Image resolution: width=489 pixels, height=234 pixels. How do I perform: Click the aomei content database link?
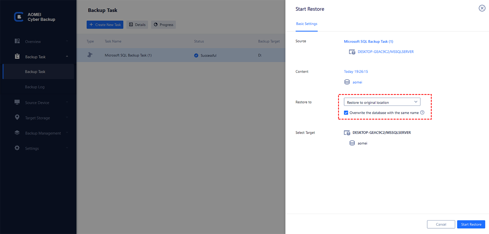357,82
